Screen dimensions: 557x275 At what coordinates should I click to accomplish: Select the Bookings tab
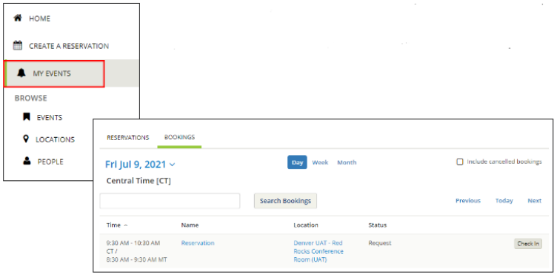click(x=179, y=137)
